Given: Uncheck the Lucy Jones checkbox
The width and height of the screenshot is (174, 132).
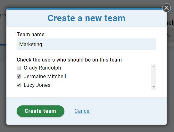Looking at the screenshot, I should [x=19, y=85].
